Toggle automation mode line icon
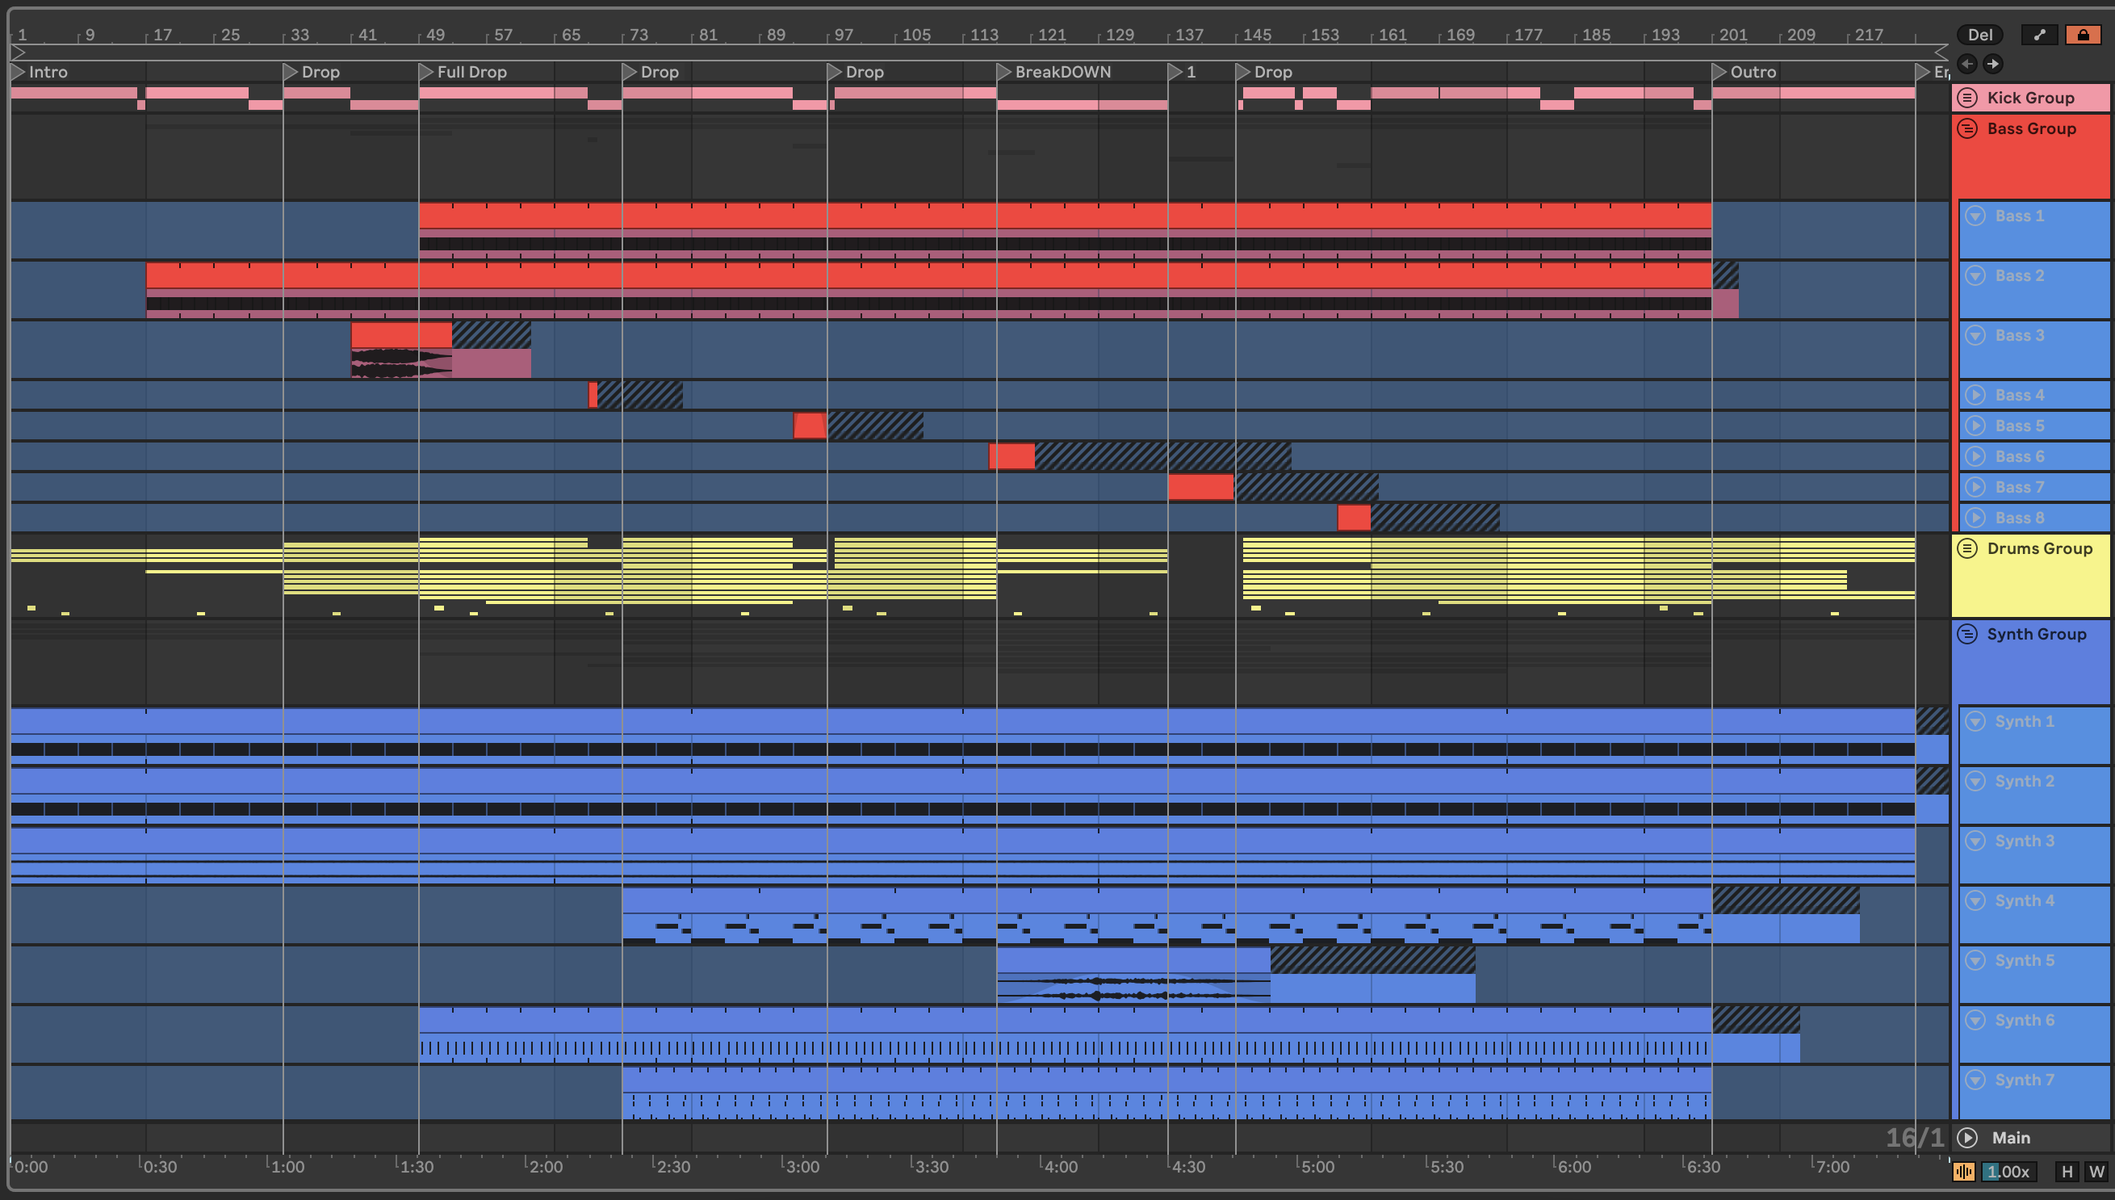This screenshot has height=1200, width=2115. [2039, 35]
